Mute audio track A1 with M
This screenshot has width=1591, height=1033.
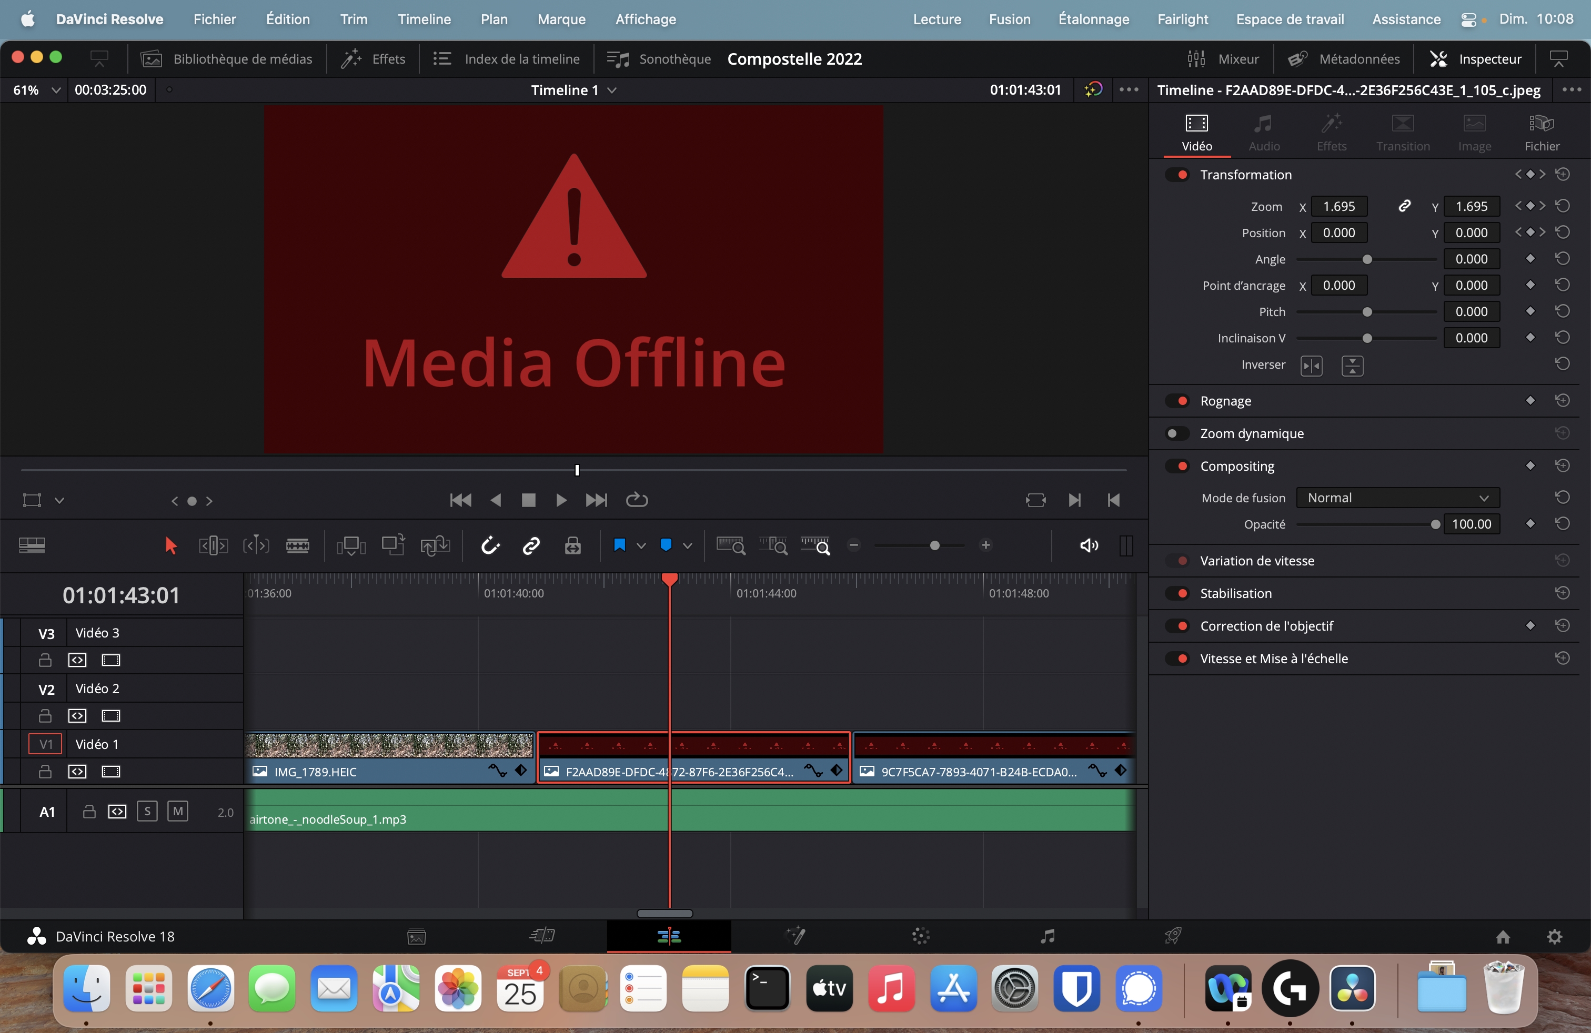(x=177, y=811)
